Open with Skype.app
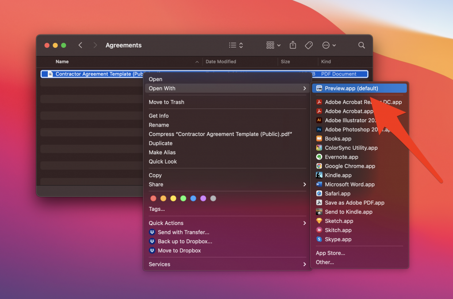453x299 pixels. click(x=359, y=240)
